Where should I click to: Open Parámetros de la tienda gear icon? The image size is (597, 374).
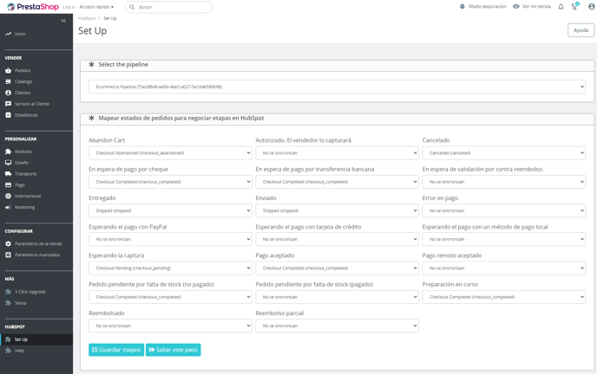(x=8, y=244)
